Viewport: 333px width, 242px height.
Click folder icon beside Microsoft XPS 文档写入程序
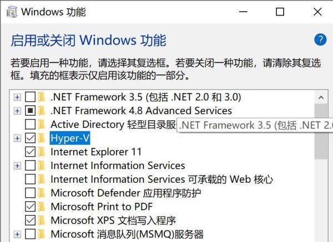coord(42,220)
